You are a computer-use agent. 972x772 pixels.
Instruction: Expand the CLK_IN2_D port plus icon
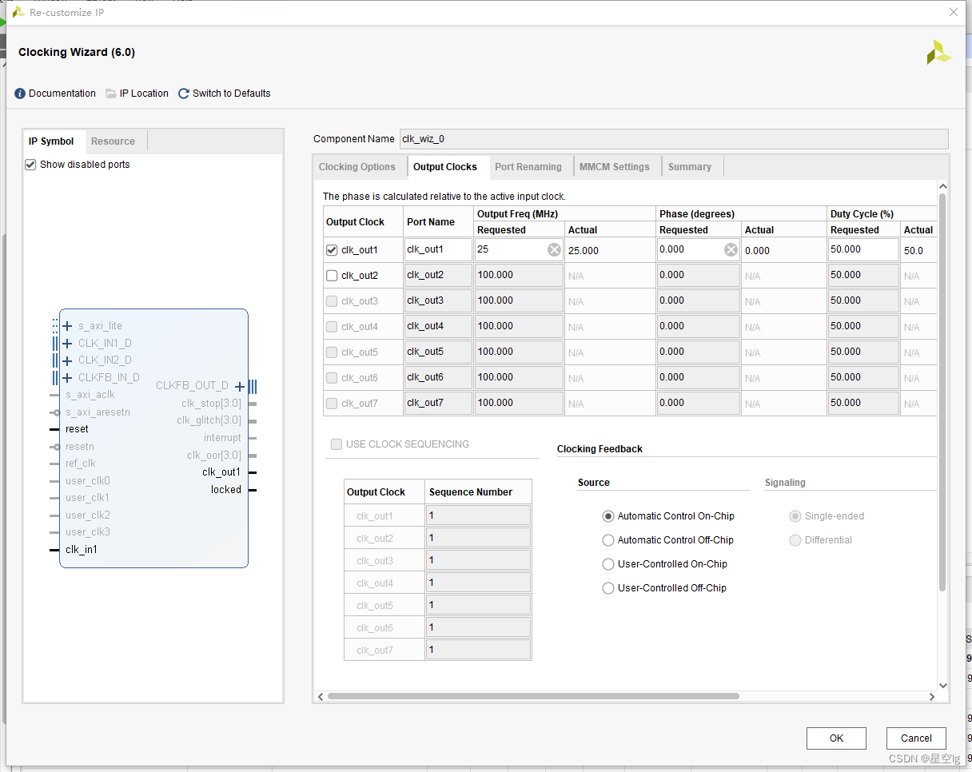click(x=67, y=360)
